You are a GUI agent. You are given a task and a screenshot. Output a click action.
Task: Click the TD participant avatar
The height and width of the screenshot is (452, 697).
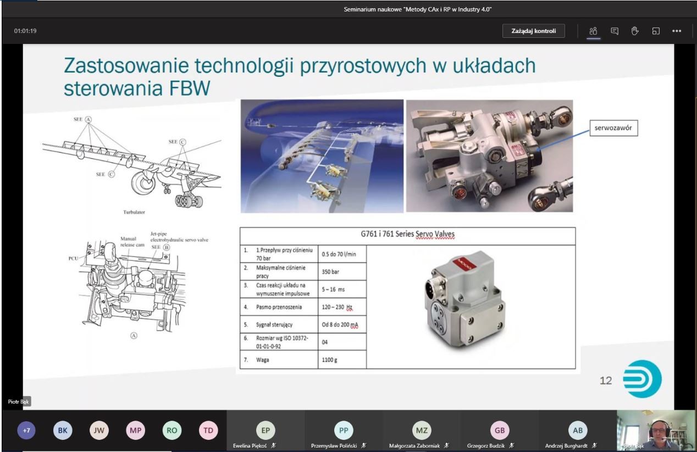click(x=208, y=431)
